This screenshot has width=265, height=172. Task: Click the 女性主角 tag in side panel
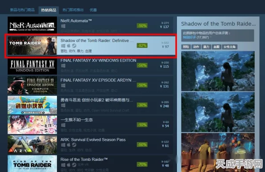(x=229, y=47)
